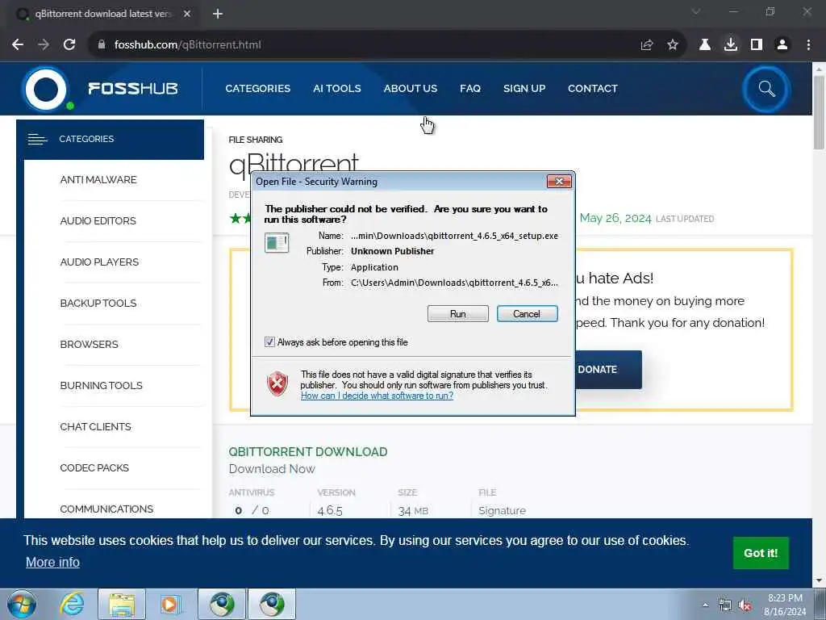Show hidden tray icons arrow
The width and height of the screenshot is (826, 620).
point(705,605)
